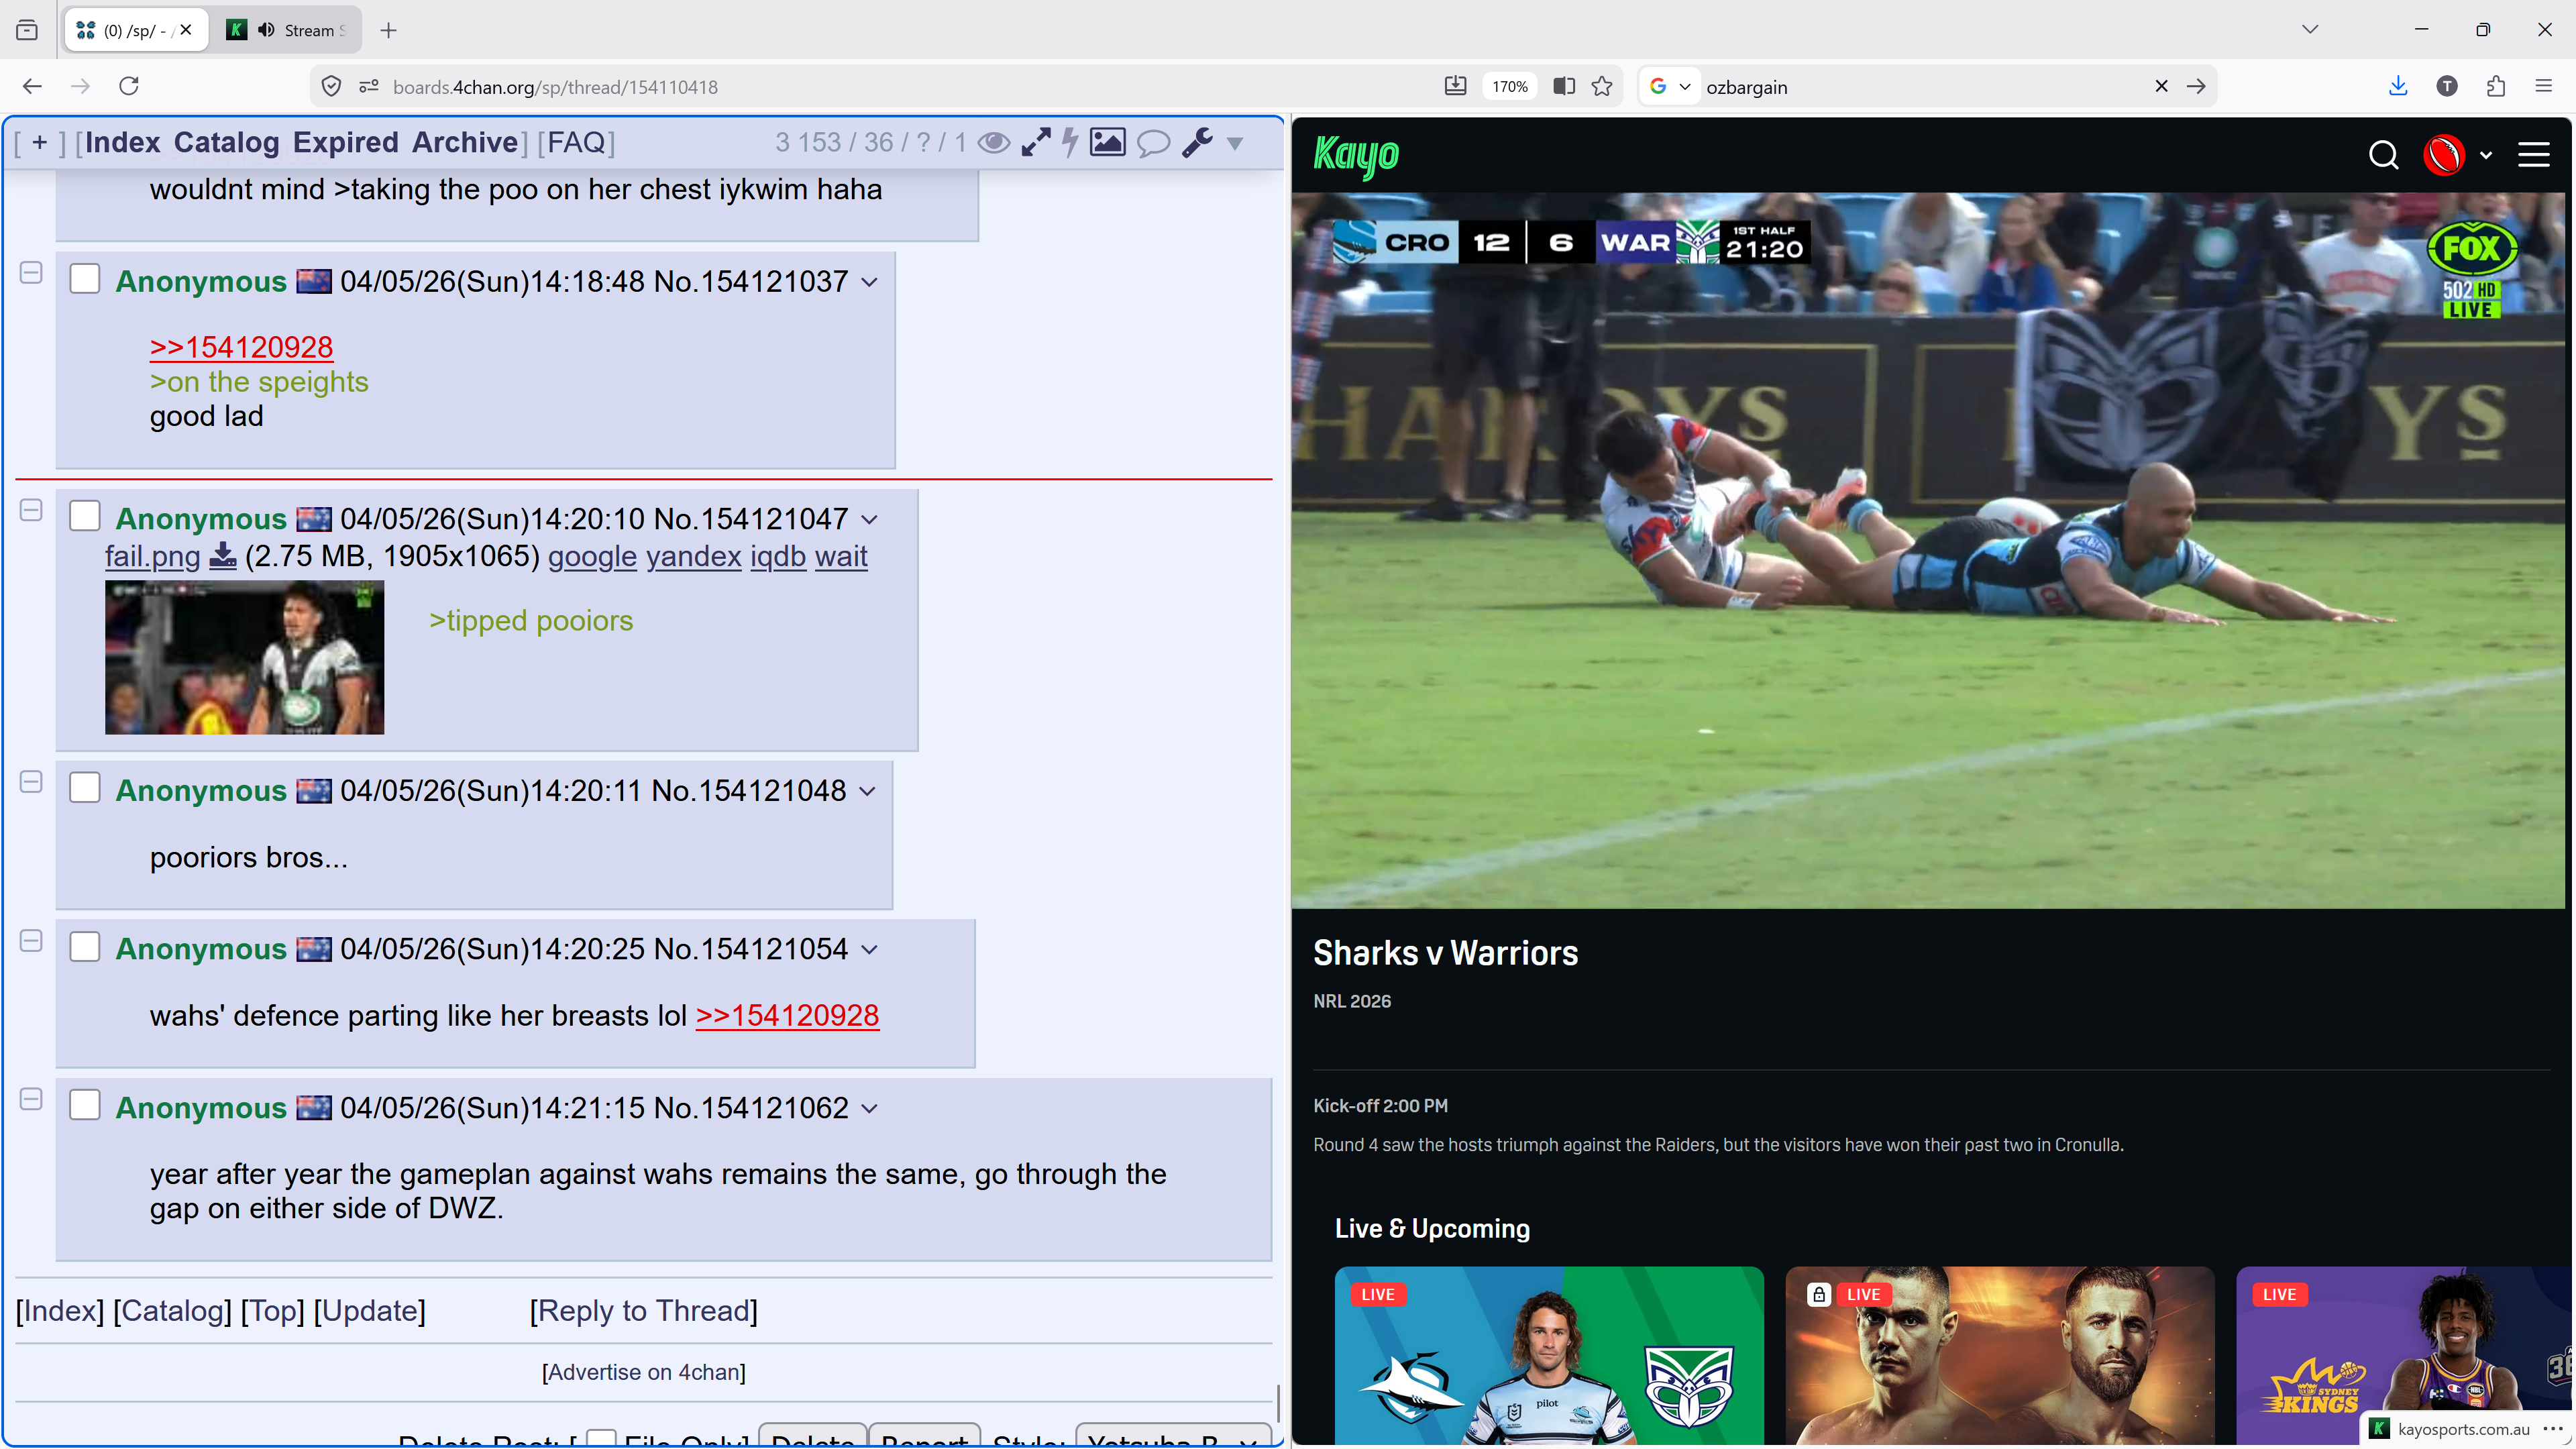Click Reply to Thread link
The height and width of the screenshot is (1449, 2576).
(644, 1311)
